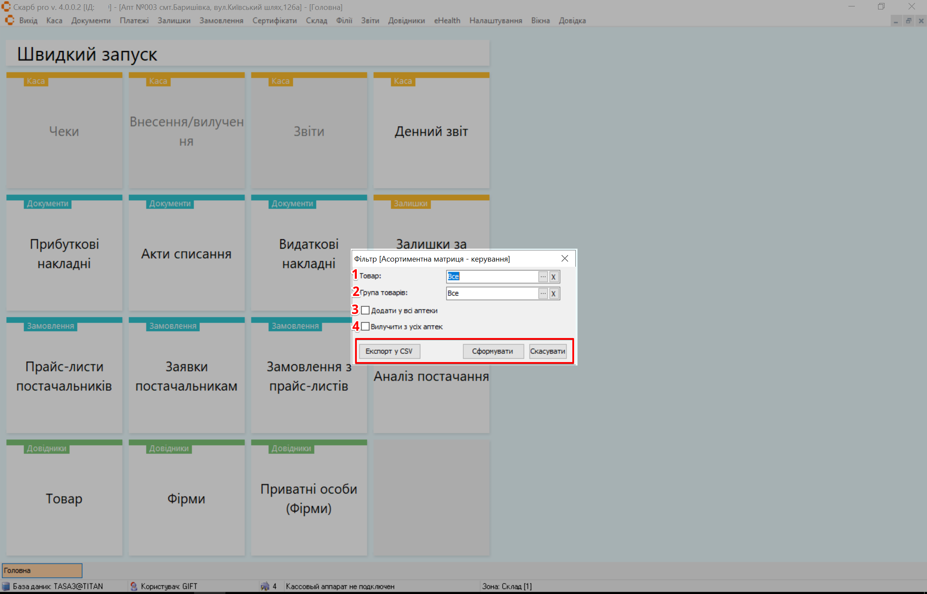Restore the inner MDI window
Image resolution: width=927 pixels, height=594 pixels.
pos(909,21)
